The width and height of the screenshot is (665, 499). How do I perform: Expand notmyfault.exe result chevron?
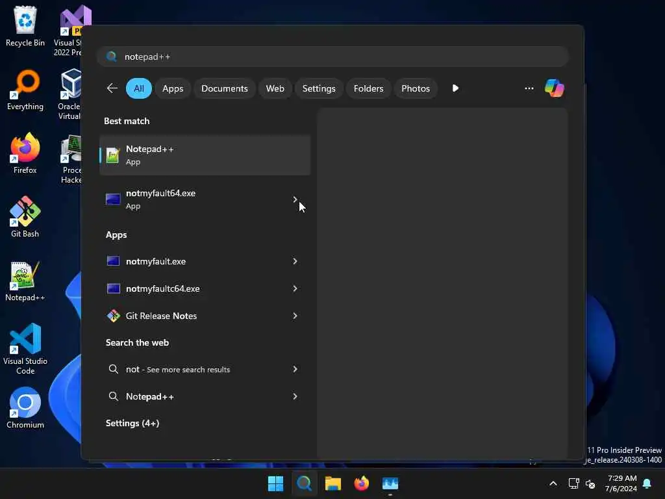tap(295, 261)
